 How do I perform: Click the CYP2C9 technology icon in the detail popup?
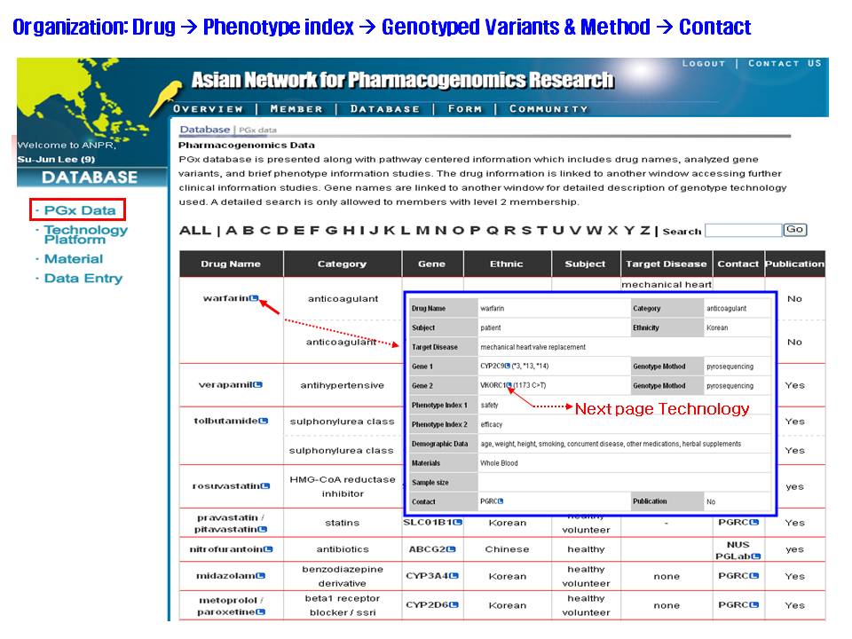tap(508, 366)
